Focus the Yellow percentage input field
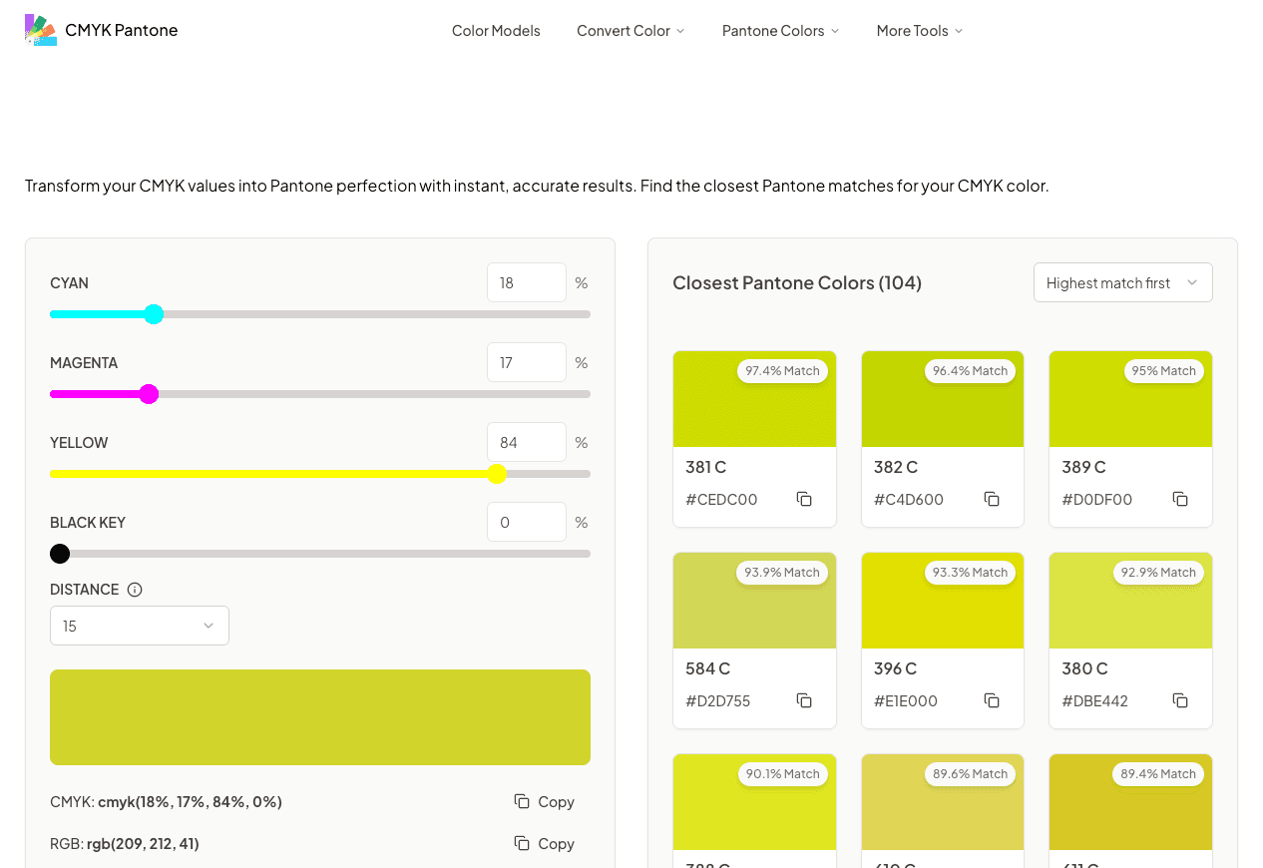This screenshot has width=1263, height=868. click(x=527, y=442)
